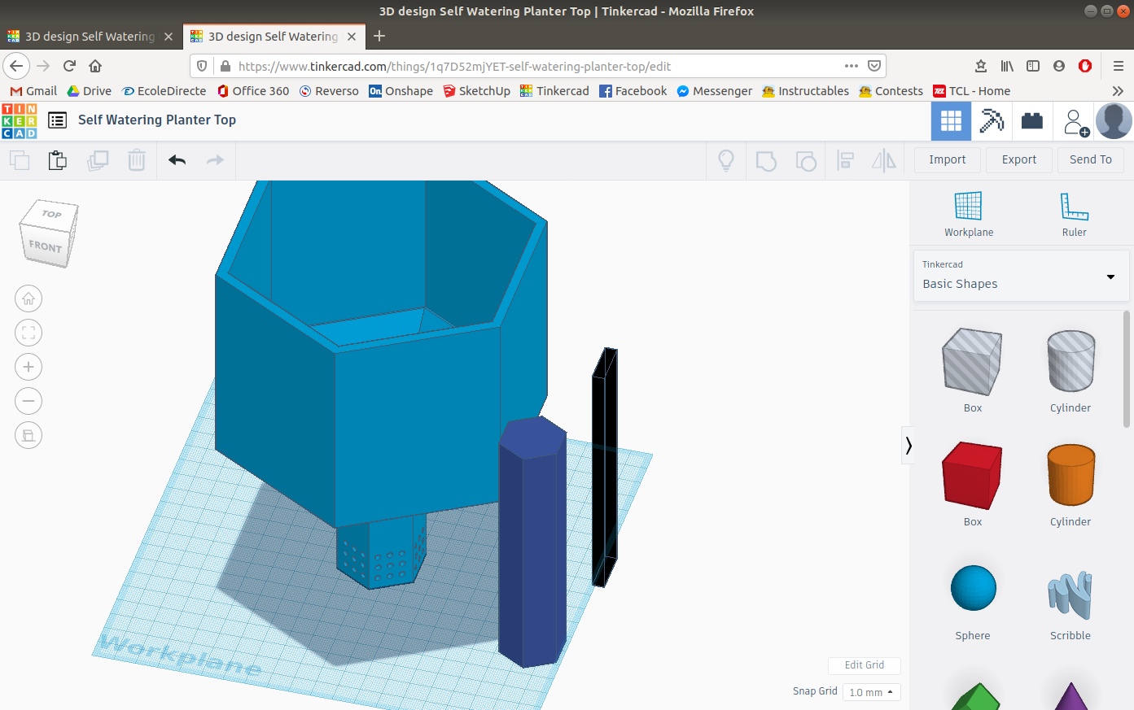1134x710 pixels.
Task: Click the Delete trash icon
Action: coord(137,160)
